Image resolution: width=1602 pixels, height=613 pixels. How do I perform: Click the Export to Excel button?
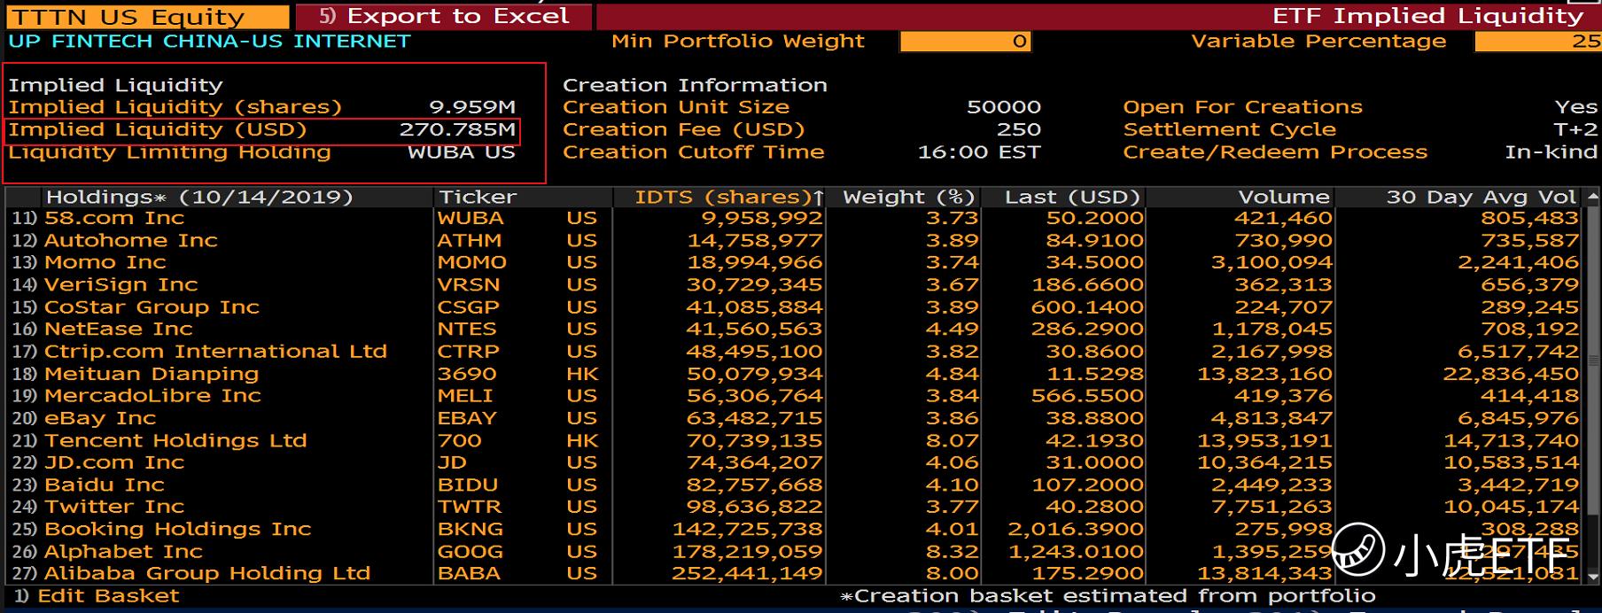coord(444,16)
